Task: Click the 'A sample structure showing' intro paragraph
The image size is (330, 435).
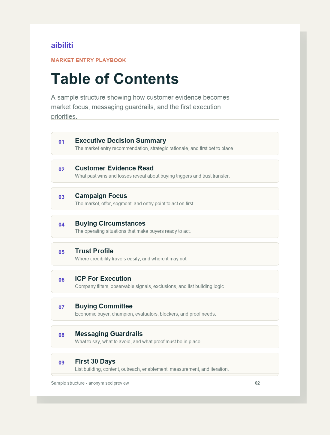Action: coord(140,107)
